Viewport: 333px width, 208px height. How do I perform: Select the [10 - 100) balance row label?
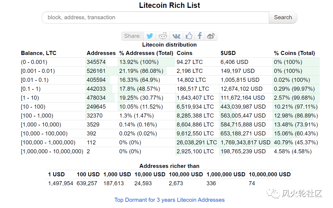tap(33, 107)
